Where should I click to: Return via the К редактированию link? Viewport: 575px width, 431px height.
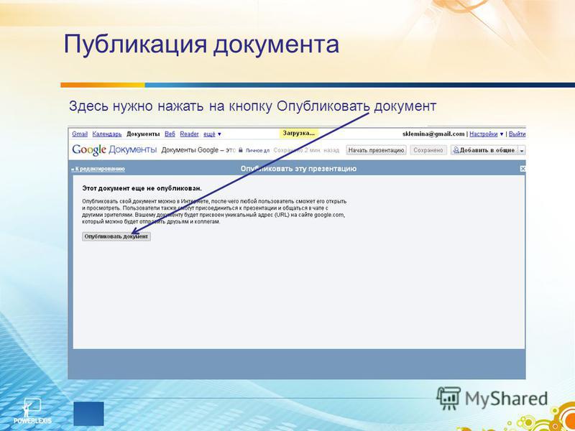pyautogui.click(x=98, y=169)
